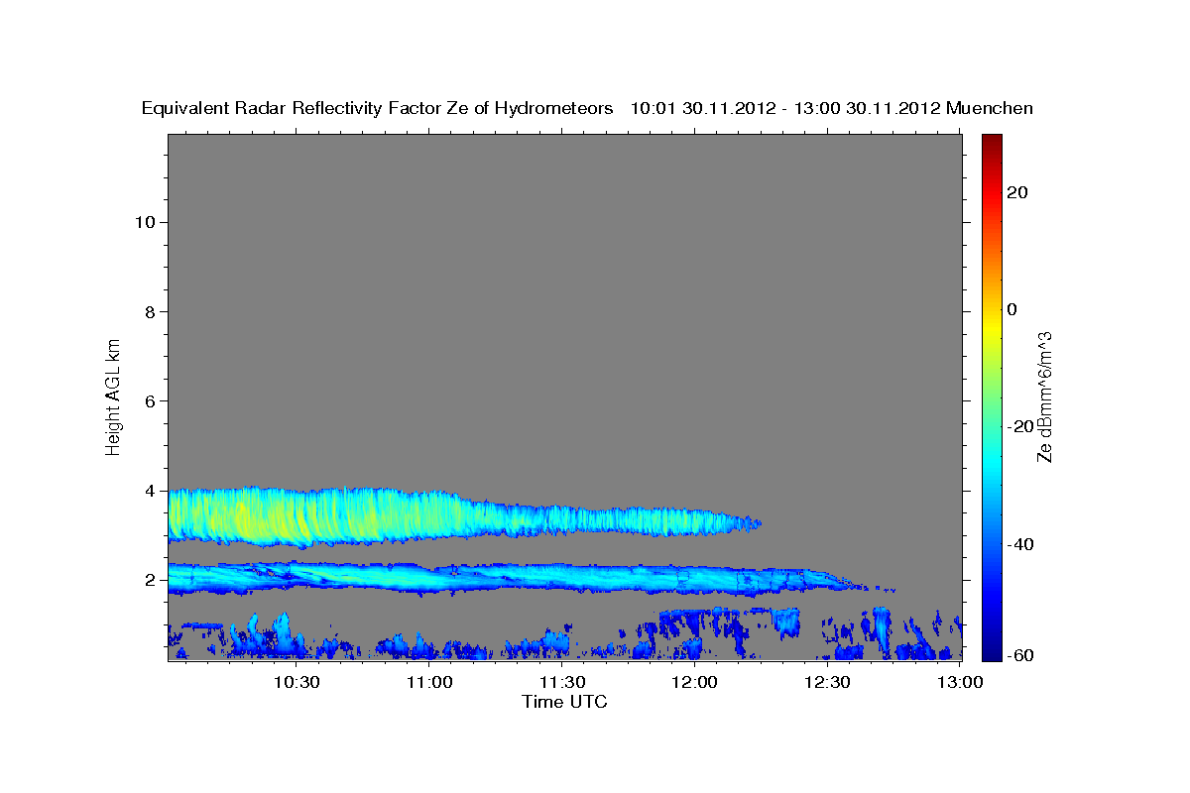1190x793 pixels.
Task: Click the colorbar value '-40'
Action: pyautogui.click(x=1020, y=544)
